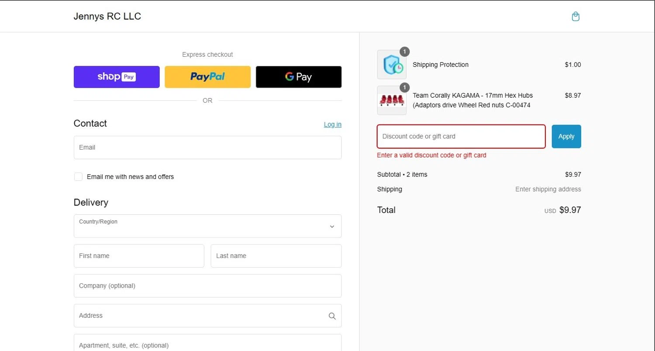Click the Contact section heading
Viewport: 655px width, 351px height.
pos(90,124)
